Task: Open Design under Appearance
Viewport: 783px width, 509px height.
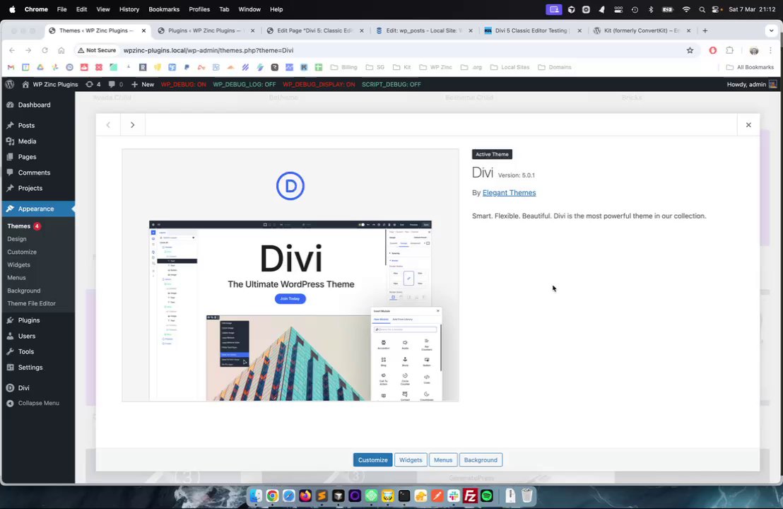Action: [x=17, y=239]
